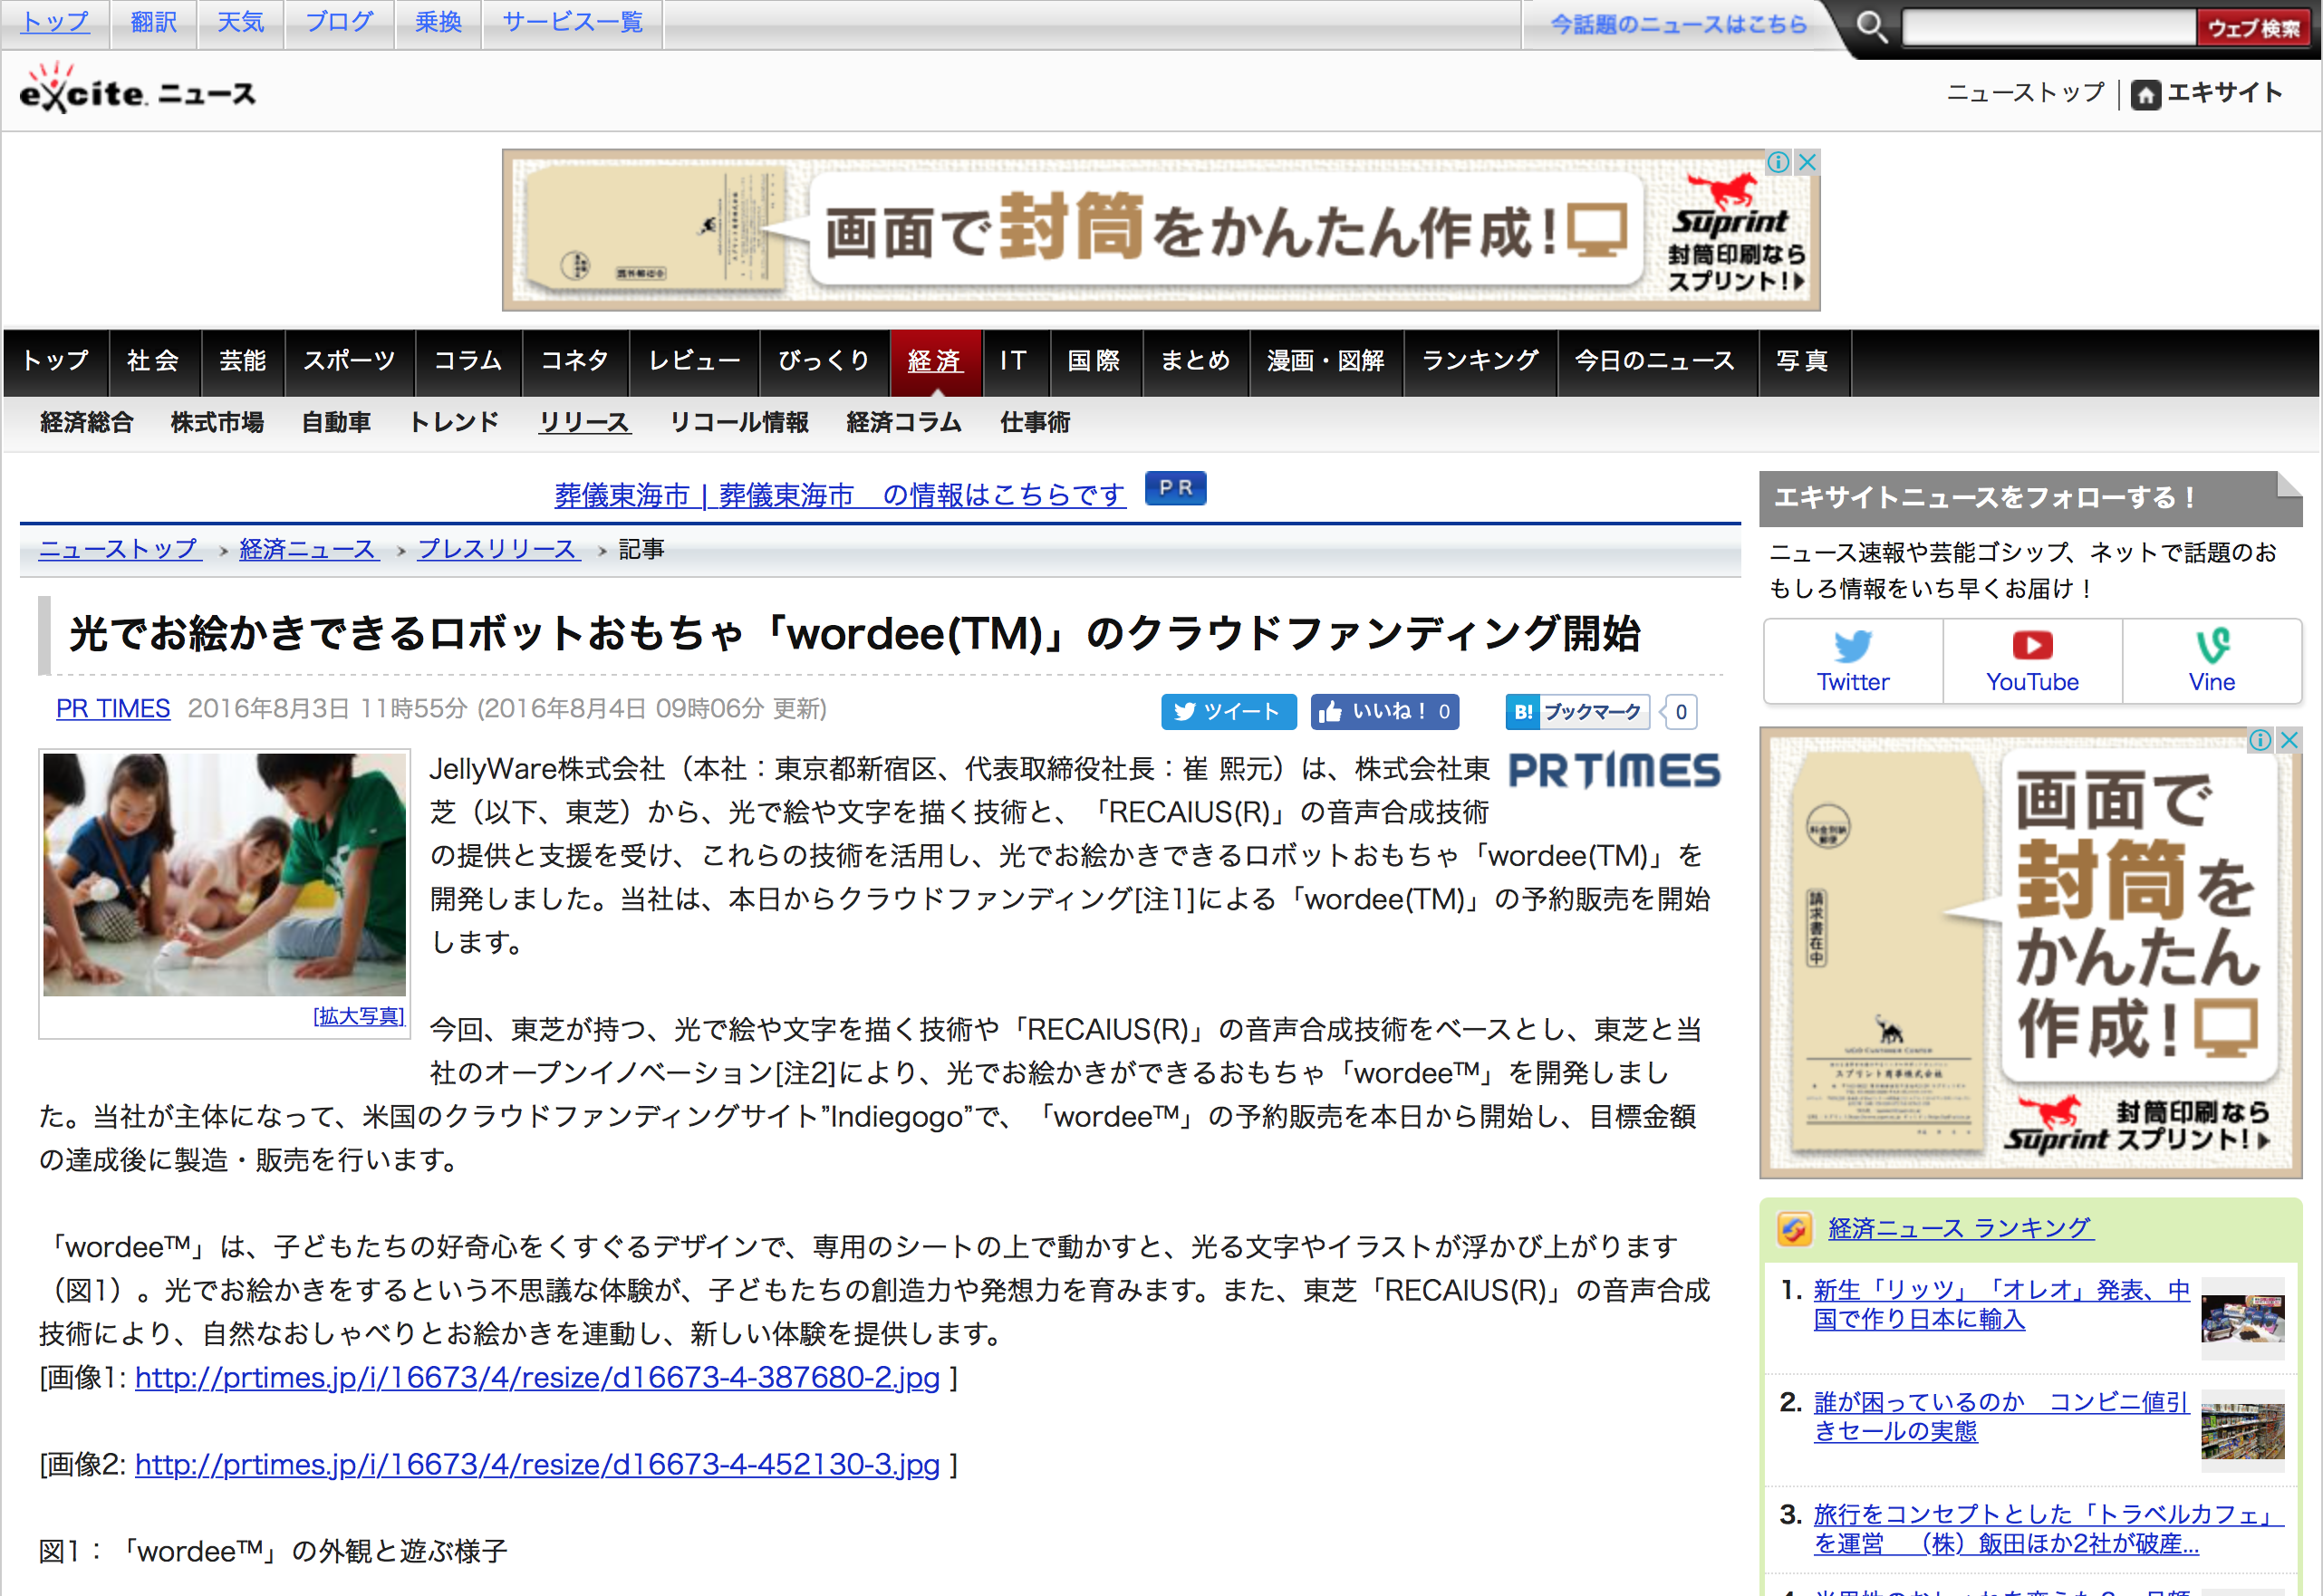Click the Hatena ブックマーク button

click(1577, 711)
